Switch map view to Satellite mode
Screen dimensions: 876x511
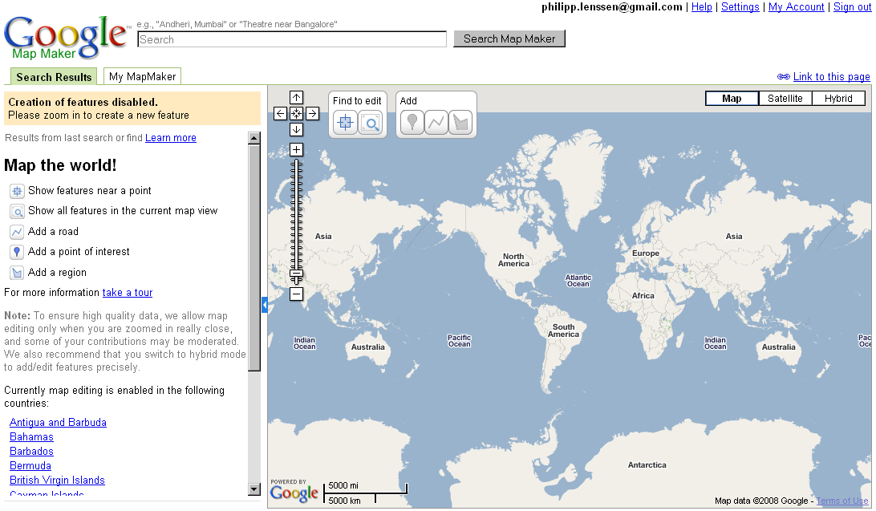click(x=785, y=99)
